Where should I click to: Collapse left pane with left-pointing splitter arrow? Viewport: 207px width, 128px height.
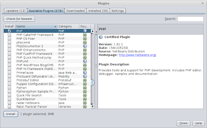pos(96,32)
